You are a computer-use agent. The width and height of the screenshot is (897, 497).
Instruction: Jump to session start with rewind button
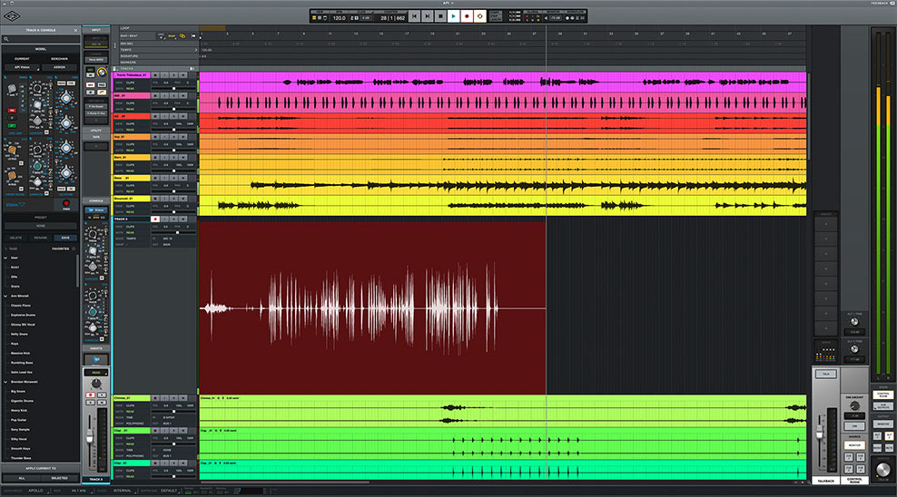[415, 16]
